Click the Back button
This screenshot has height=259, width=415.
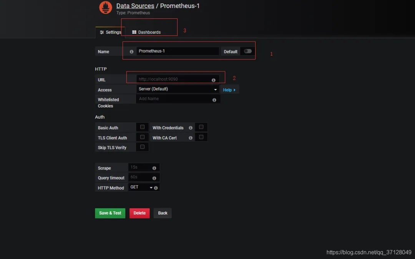[163, 213]
